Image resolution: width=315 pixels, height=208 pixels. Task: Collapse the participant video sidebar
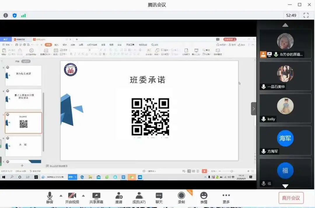(254, 109)
